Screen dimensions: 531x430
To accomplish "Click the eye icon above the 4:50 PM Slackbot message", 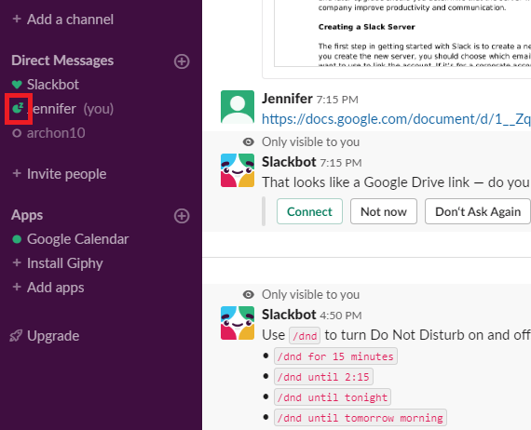I will [249, 295].
